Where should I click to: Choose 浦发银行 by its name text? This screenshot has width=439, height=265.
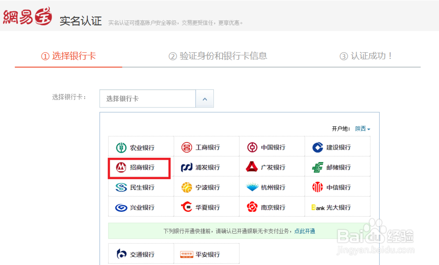pos(208,167)
